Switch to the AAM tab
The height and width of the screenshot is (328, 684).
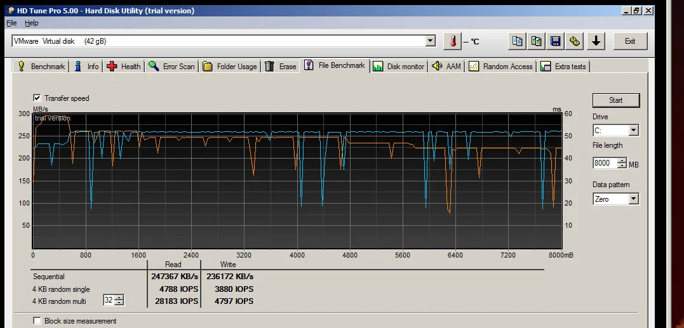(446, 66)
